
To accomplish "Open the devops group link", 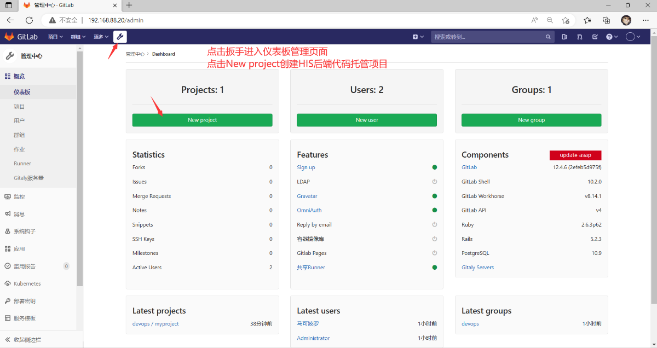I will pyautogui.click(x=470, y=324).
